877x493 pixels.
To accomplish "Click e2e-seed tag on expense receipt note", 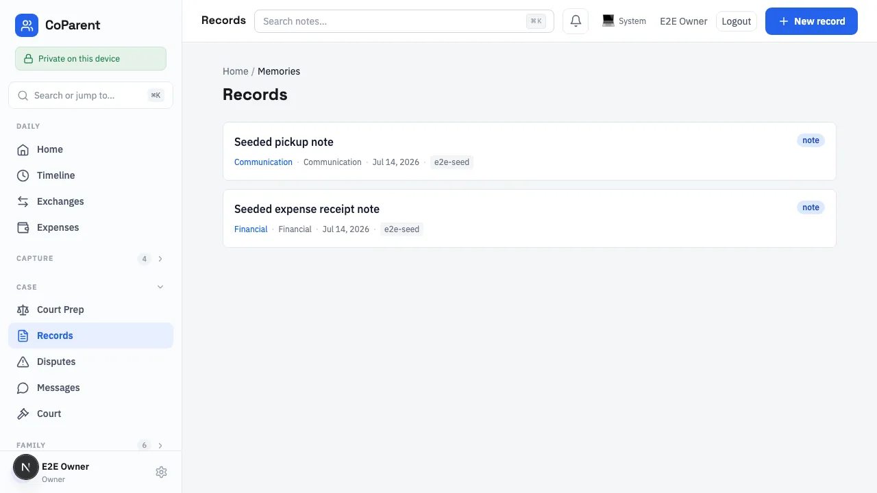I will coord(402,229).
